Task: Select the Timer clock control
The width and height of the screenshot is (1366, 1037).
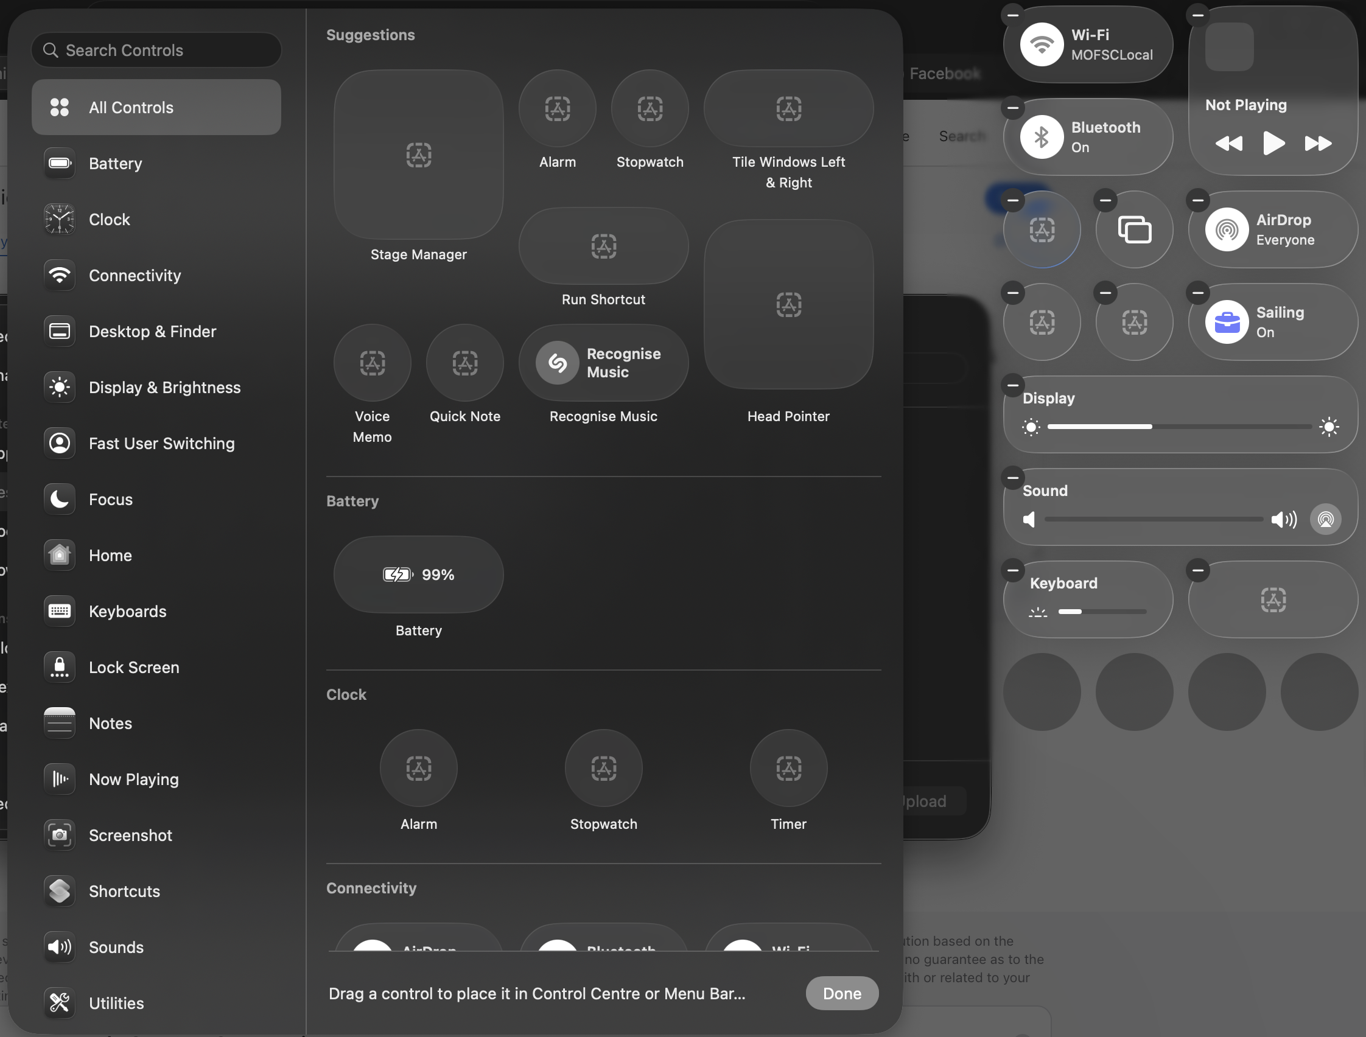Action: pos(788,768)
